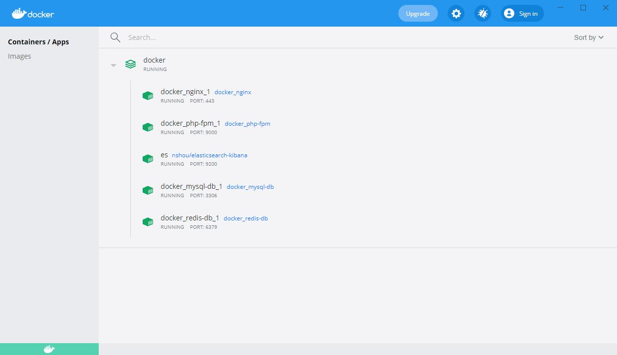Open the Settings gear icon
The image size is (617, 355).
[x=456, y=14]
